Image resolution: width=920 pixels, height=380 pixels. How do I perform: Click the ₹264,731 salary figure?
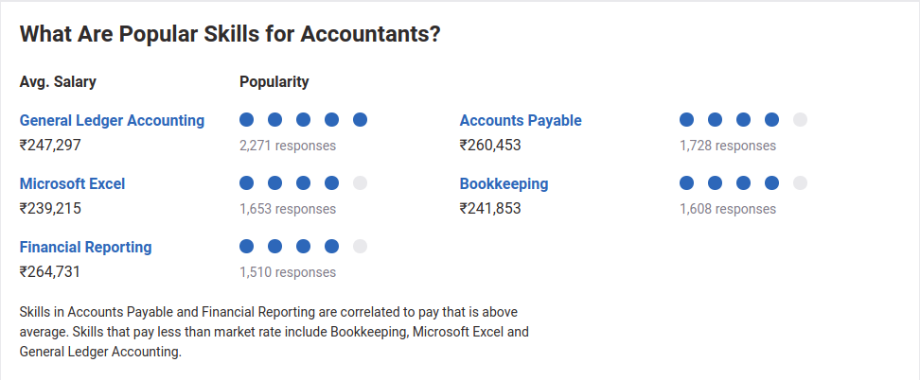[50, 272]
